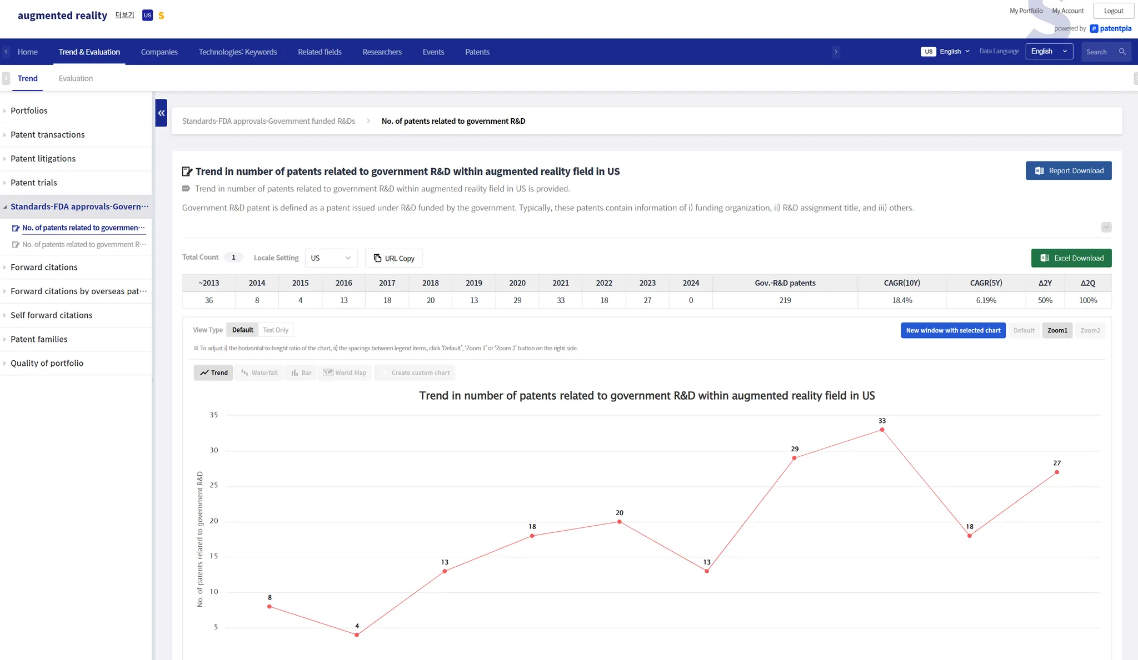Open New window with selected chart
This screenshot has height=660, width=1138.
point(952,330)
